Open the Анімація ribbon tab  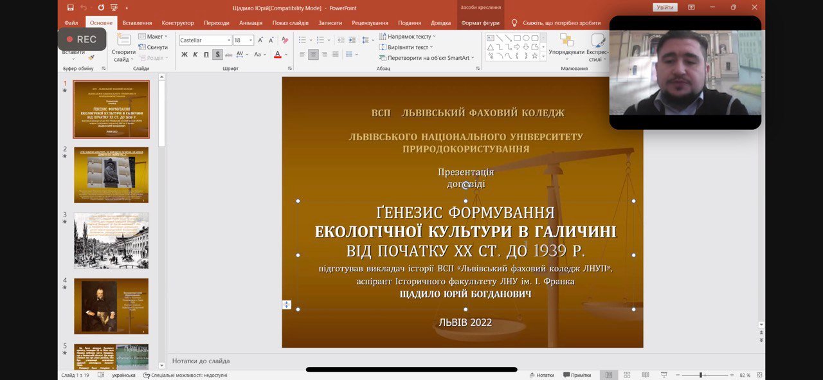coord(251,23)
